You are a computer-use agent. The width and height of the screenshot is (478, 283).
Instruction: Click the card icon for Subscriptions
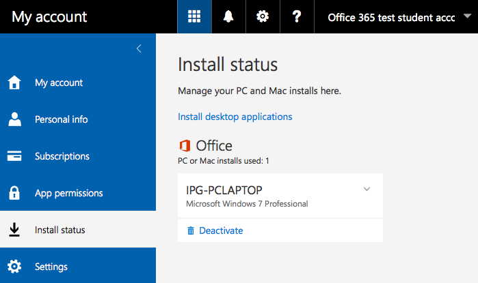click(14, 155)
